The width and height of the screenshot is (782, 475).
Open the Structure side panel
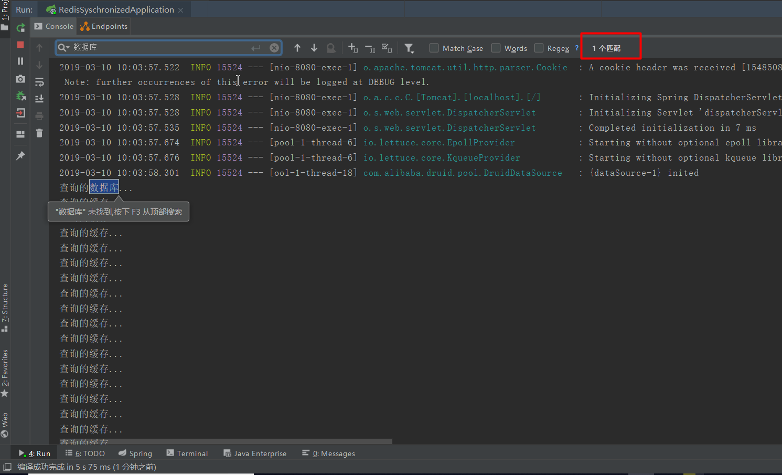(5, 308)
